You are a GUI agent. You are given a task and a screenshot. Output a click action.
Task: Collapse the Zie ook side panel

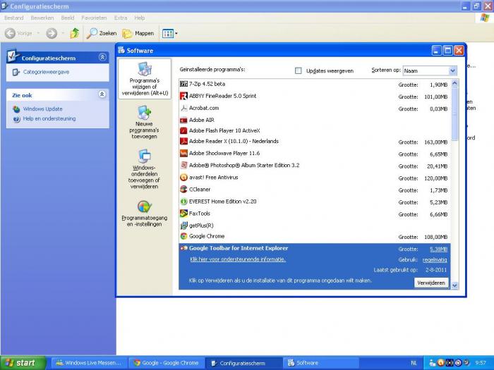pyautogui.click(x=102, y=94)
